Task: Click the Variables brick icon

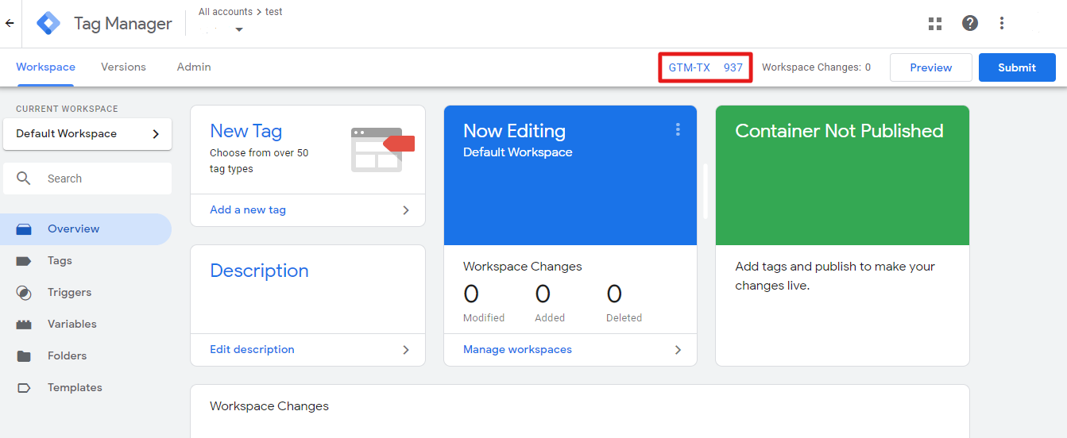Action: 24,325
